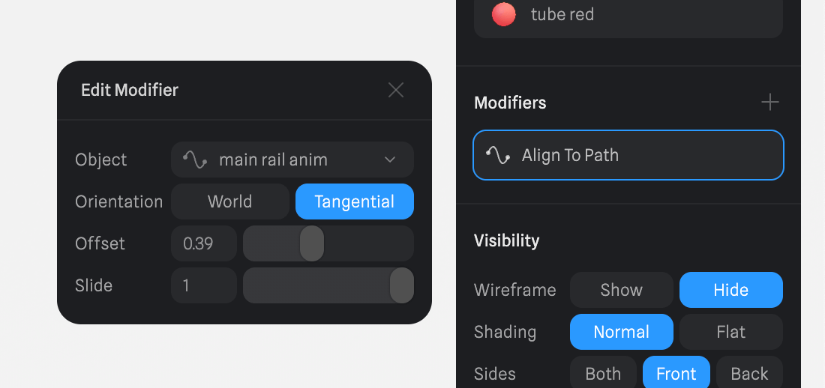This screenshot has height=388, width=825.
Task: Set Shading to Flat
Action: pyautogui.click(x=731, y=332)
